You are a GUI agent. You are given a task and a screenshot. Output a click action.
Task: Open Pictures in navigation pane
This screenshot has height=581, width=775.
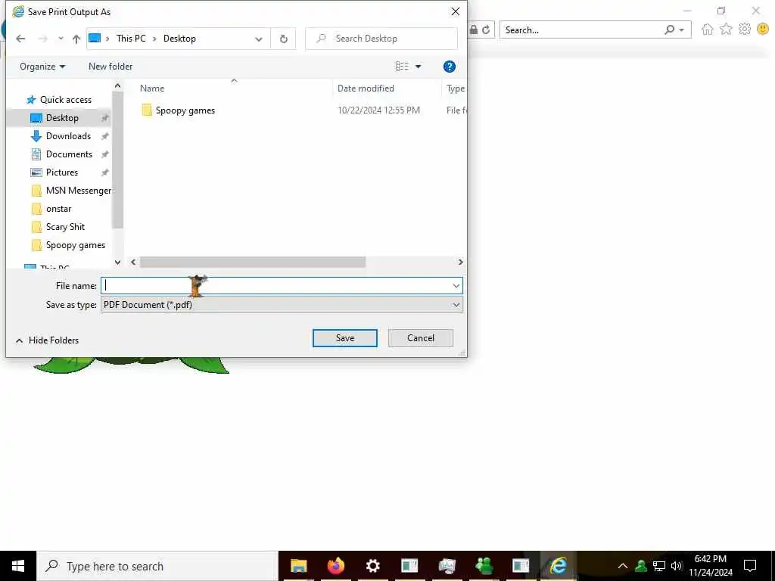62,172
